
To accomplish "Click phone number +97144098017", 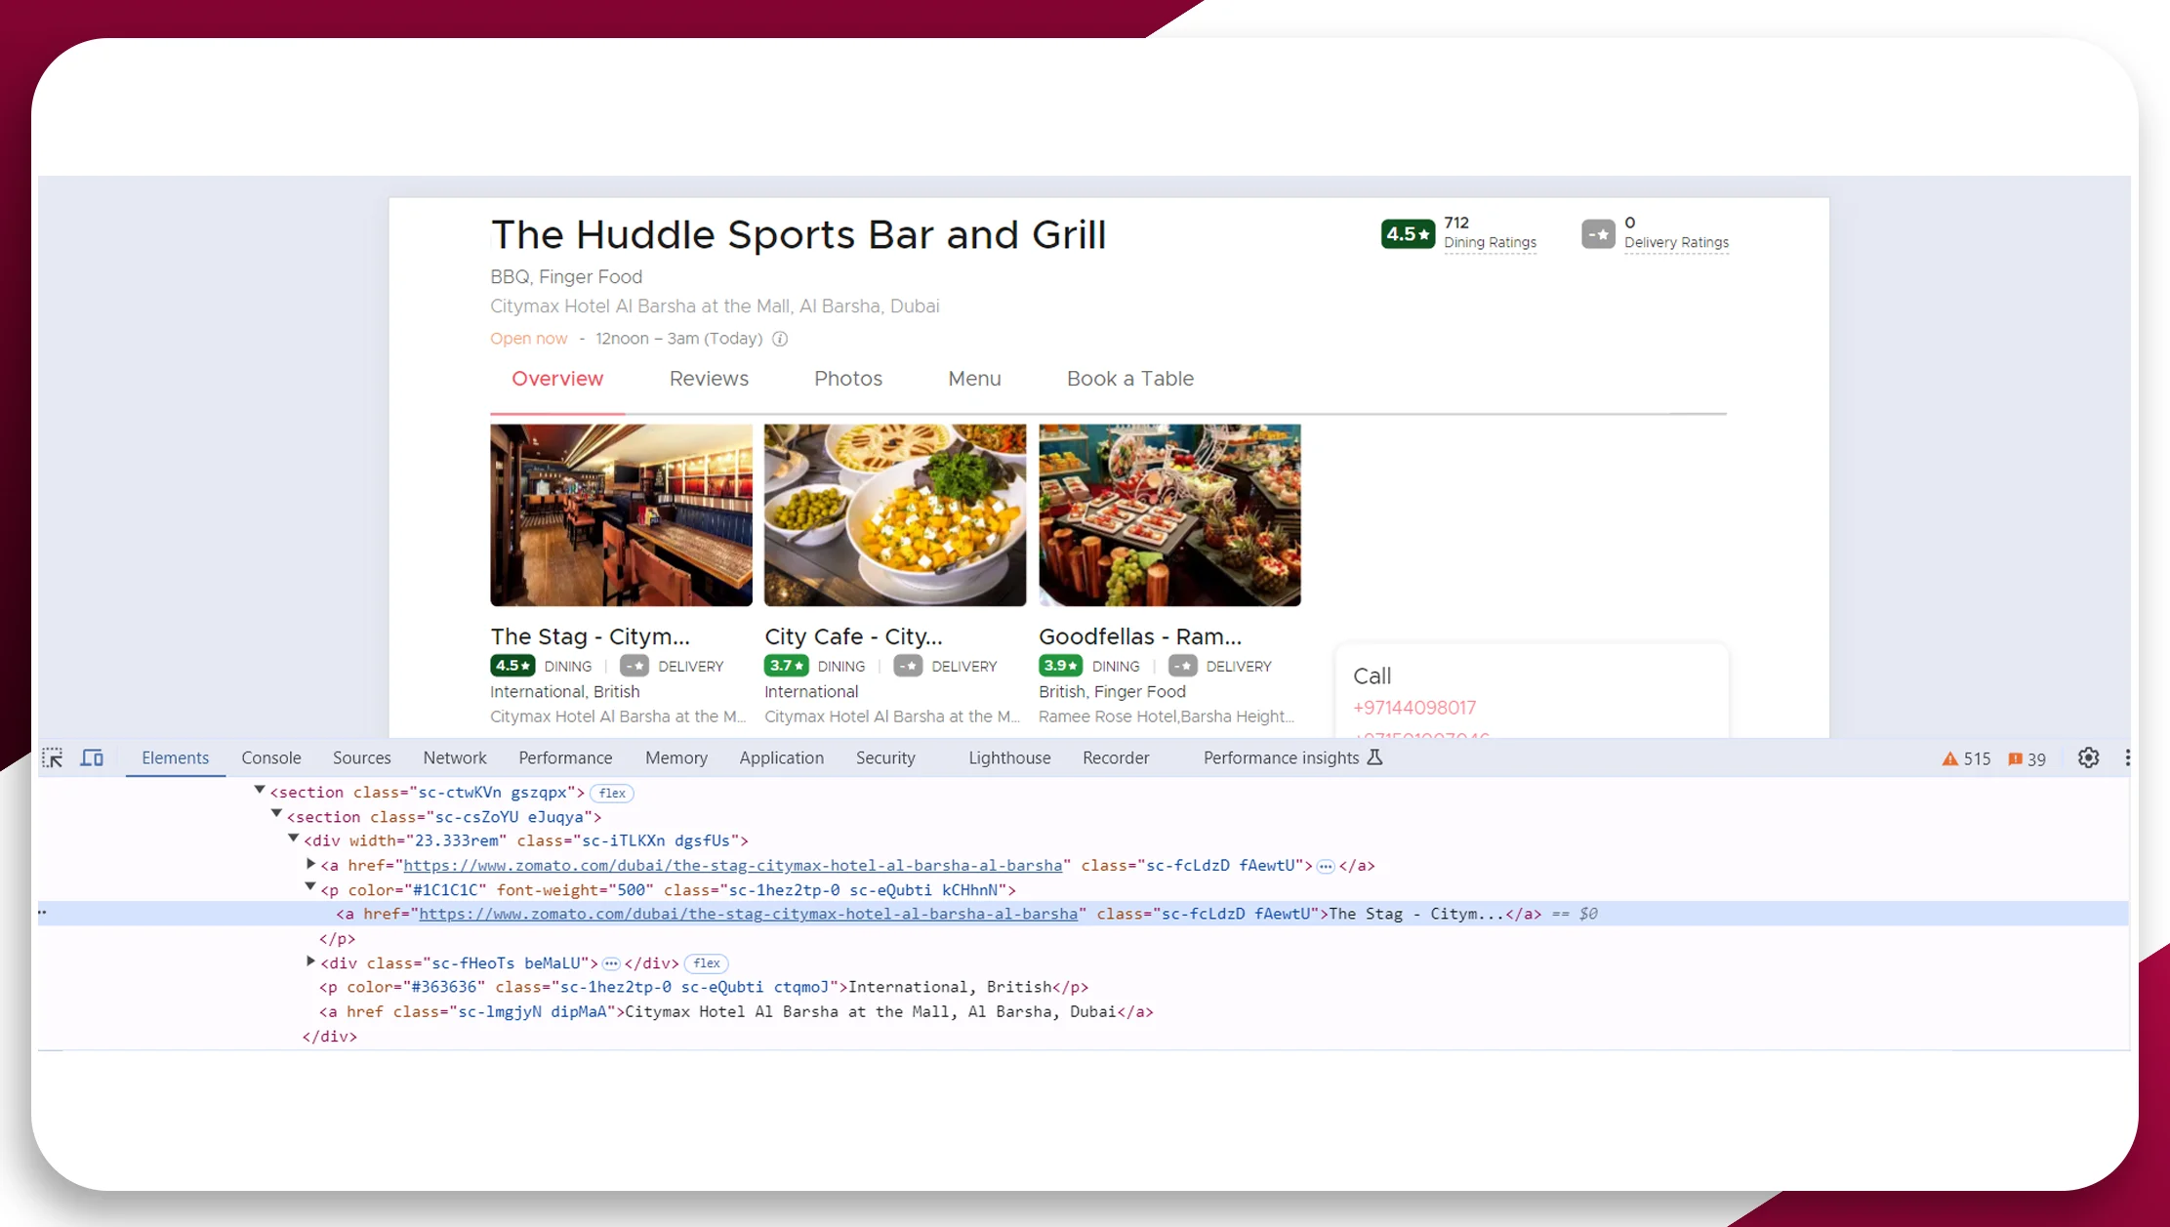I will click(1414, 708).
